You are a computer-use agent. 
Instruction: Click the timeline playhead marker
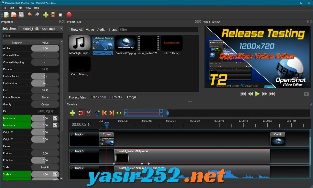(106, 125)
